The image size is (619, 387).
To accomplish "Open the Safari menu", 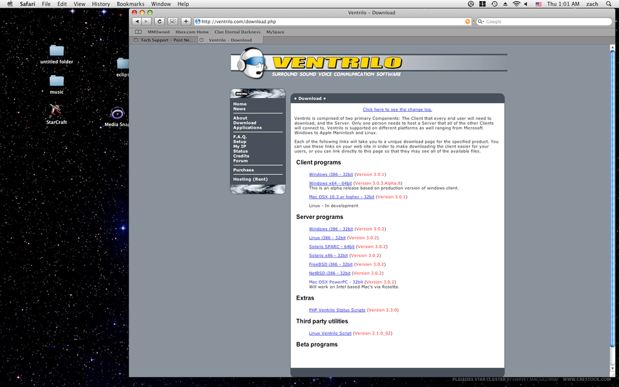I will [28, 4].
